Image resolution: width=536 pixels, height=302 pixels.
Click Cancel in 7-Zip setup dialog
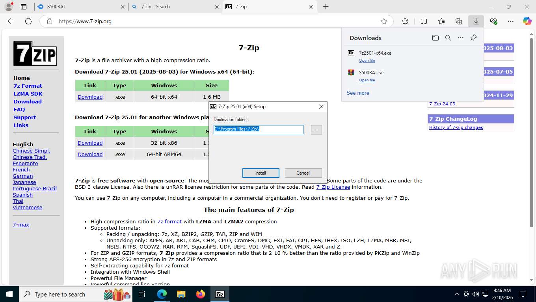303,173
